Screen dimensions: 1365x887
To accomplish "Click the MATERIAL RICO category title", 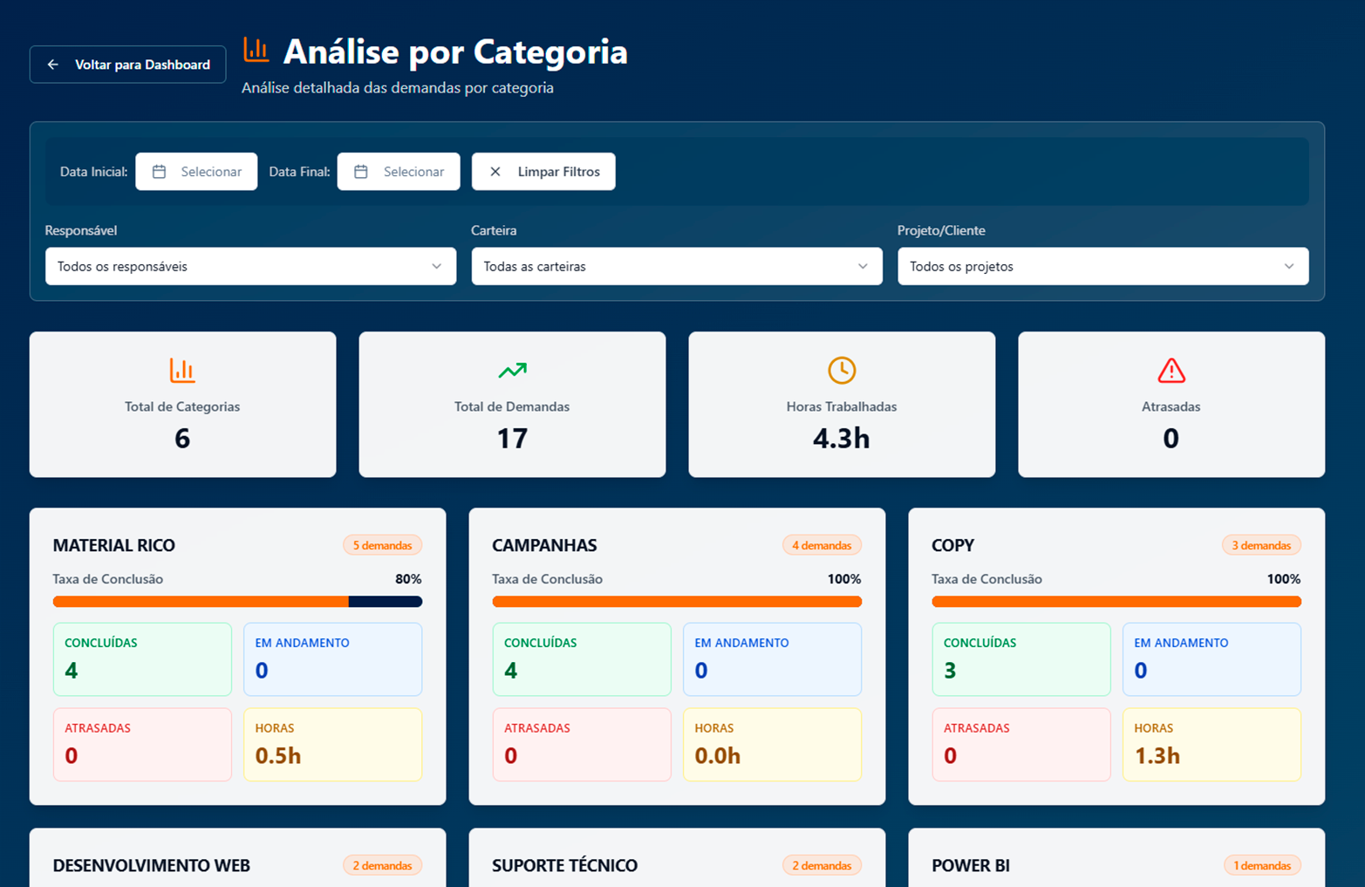I will 114,545.
